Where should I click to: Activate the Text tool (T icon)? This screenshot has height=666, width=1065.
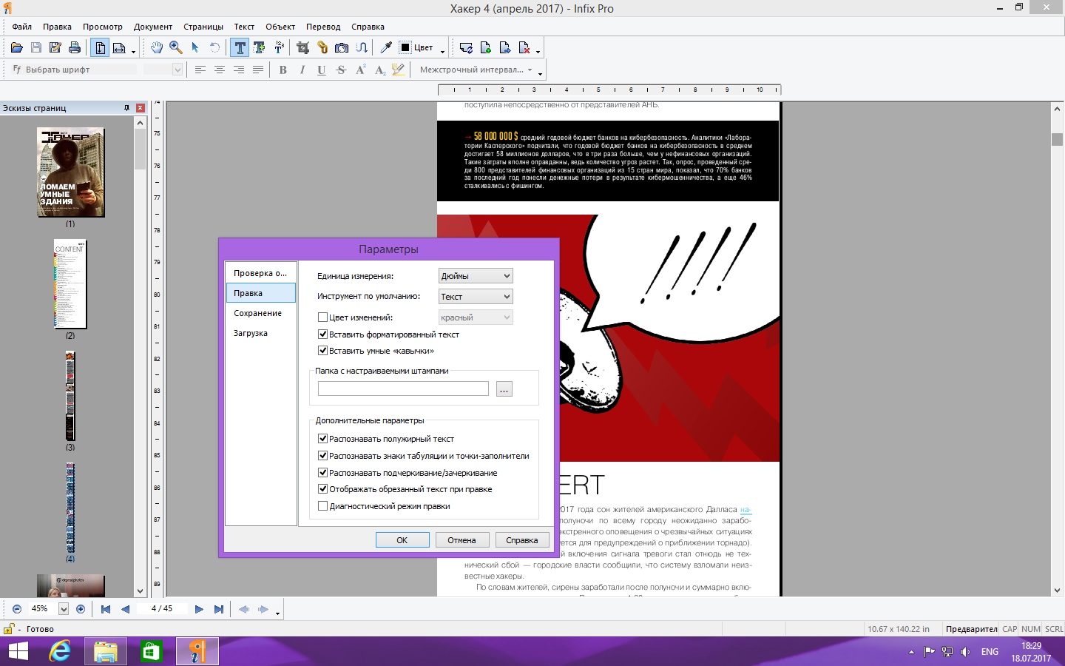coord(240,47)
